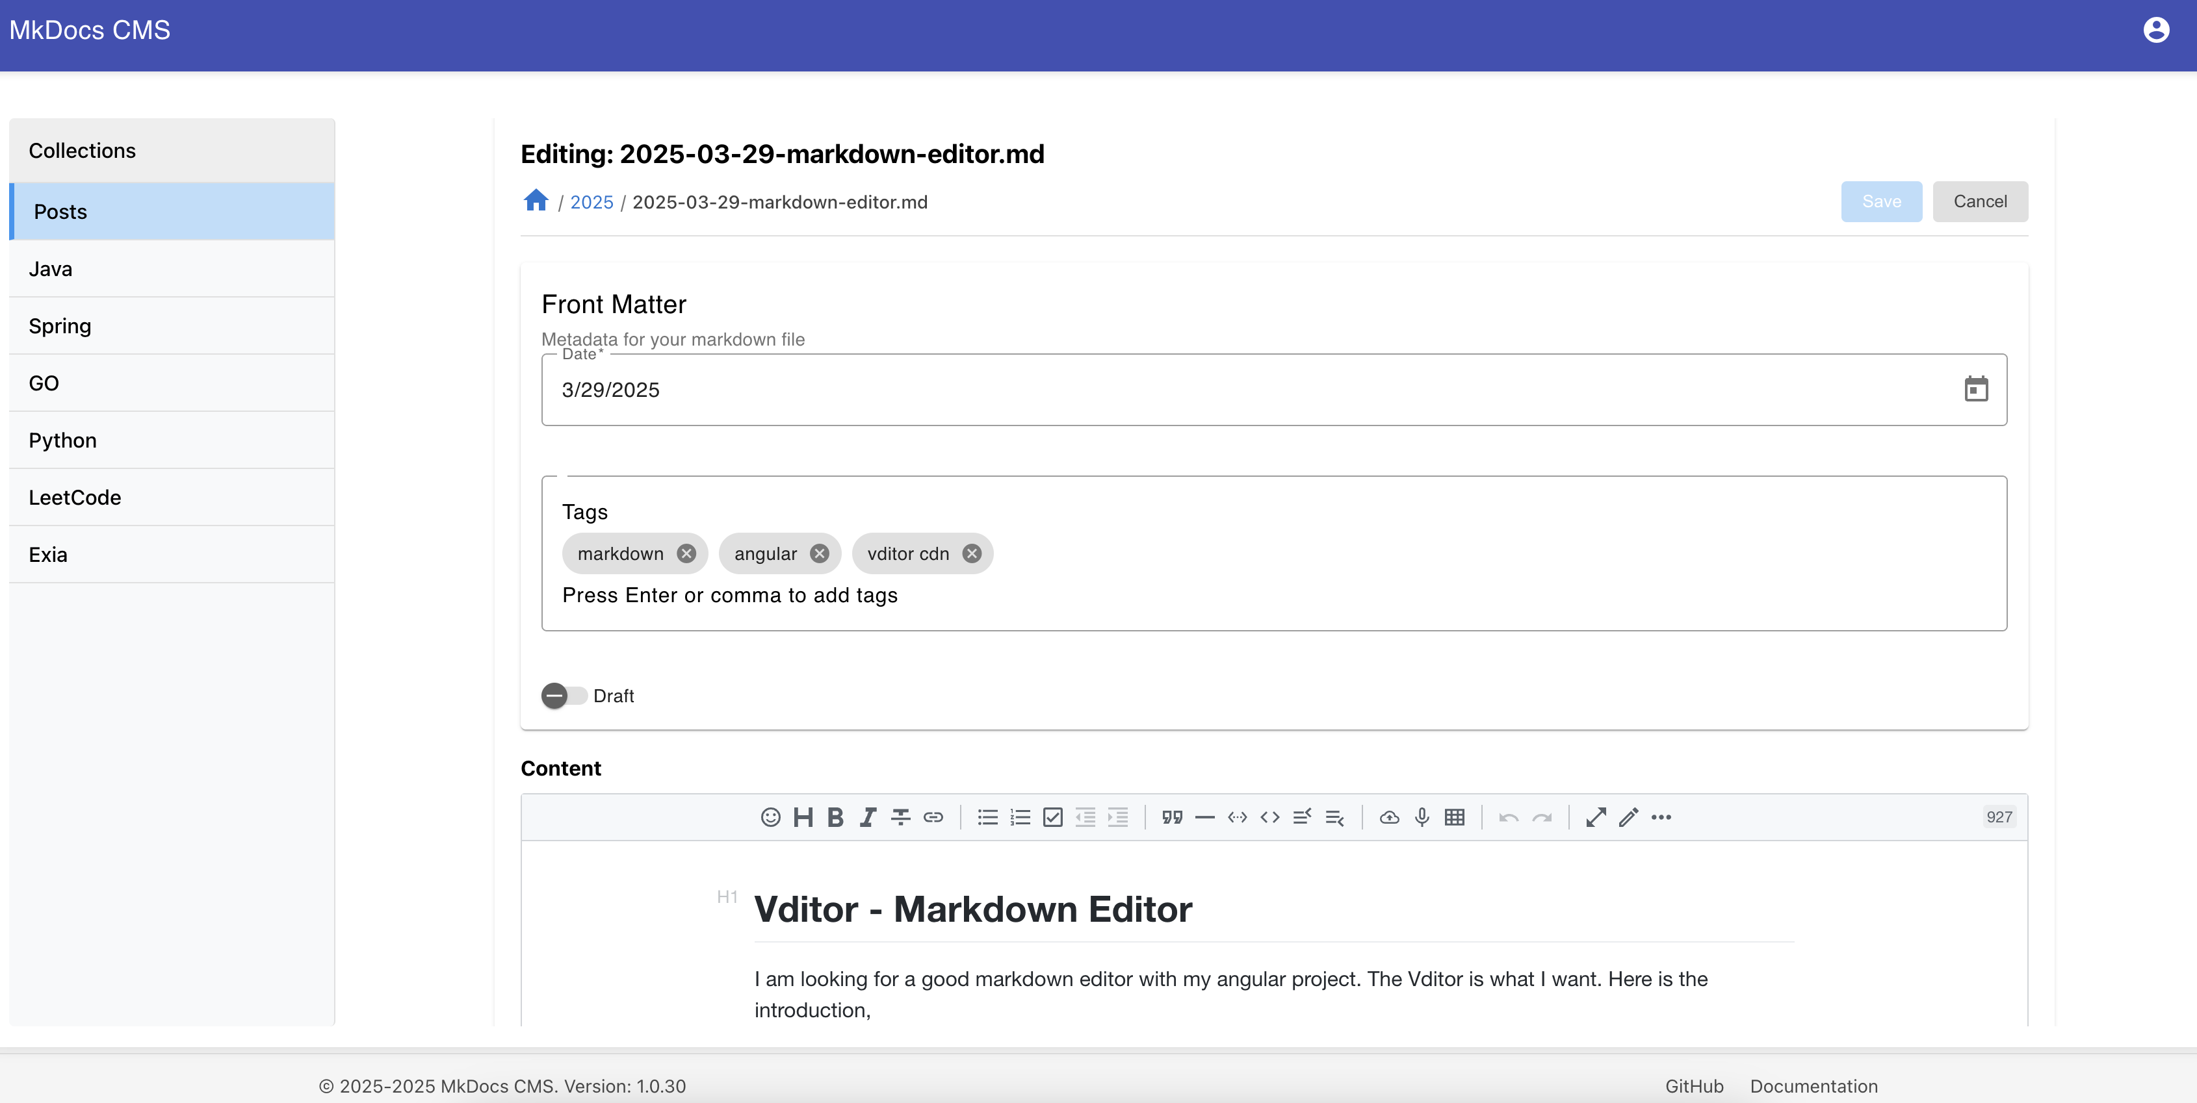
Task: Open the user account menu
Action: 2156,30
